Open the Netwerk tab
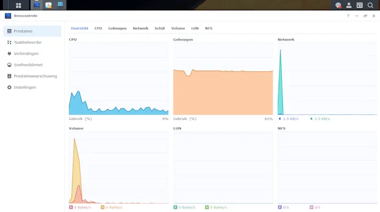Viewport: 380px width, 212px height. point(140,28)
